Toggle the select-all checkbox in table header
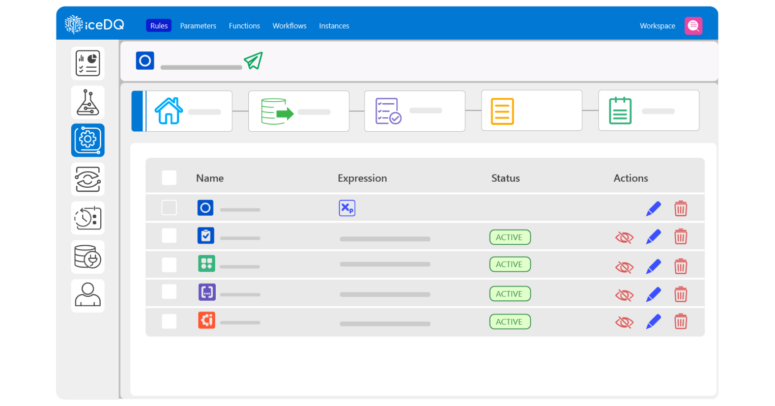This screenshot has height=406, width=775. [x=169, y=178]
